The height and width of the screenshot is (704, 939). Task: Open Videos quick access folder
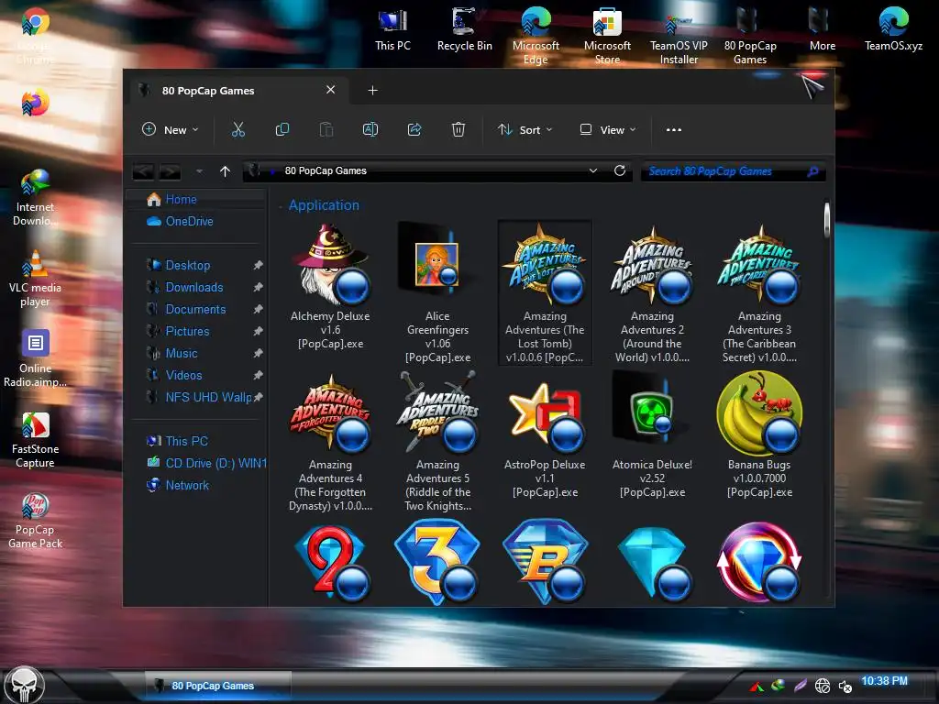click(x=196, y=375)
